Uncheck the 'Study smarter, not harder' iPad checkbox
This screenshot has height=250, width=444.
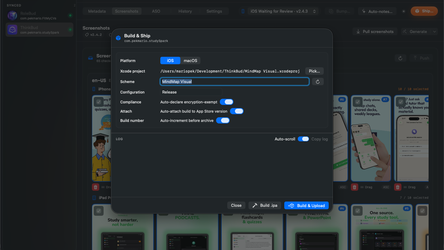click(99, 211)
